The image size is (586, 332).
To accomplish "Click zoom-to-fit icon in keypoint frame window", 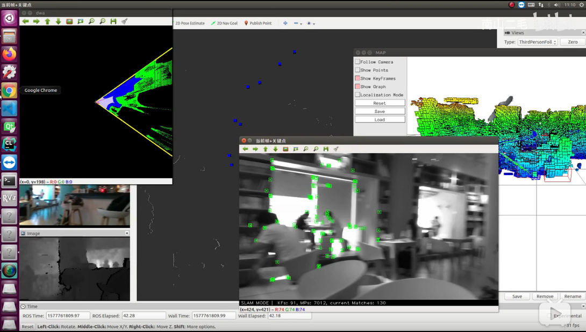I will 296,149.
